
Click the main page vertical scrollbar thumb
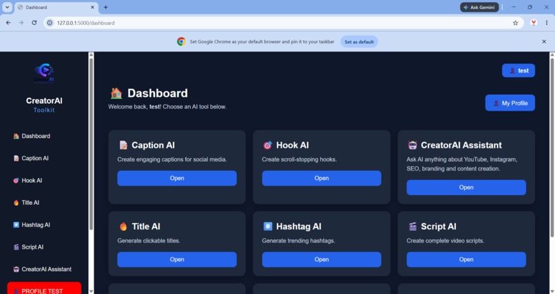[x=552, y=148]
